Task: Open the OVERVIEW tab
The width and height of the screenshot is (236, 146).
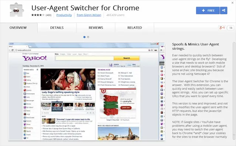Action: [x=18, y=28]
